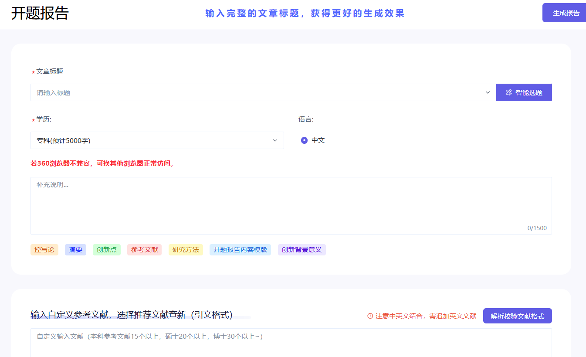Image resolution: width=586 pixels, height=357 pixels.
Task: Expand the title field dropdown arrow
Action: point(488,92)
